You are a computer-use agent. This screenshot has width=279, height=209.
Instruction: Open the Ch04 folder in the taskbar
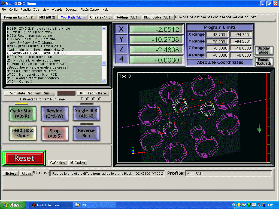click(94, 205)
